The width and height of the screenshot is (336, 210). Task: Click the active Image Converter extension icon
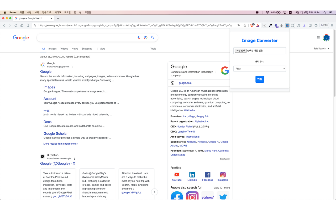click(287, 25)
